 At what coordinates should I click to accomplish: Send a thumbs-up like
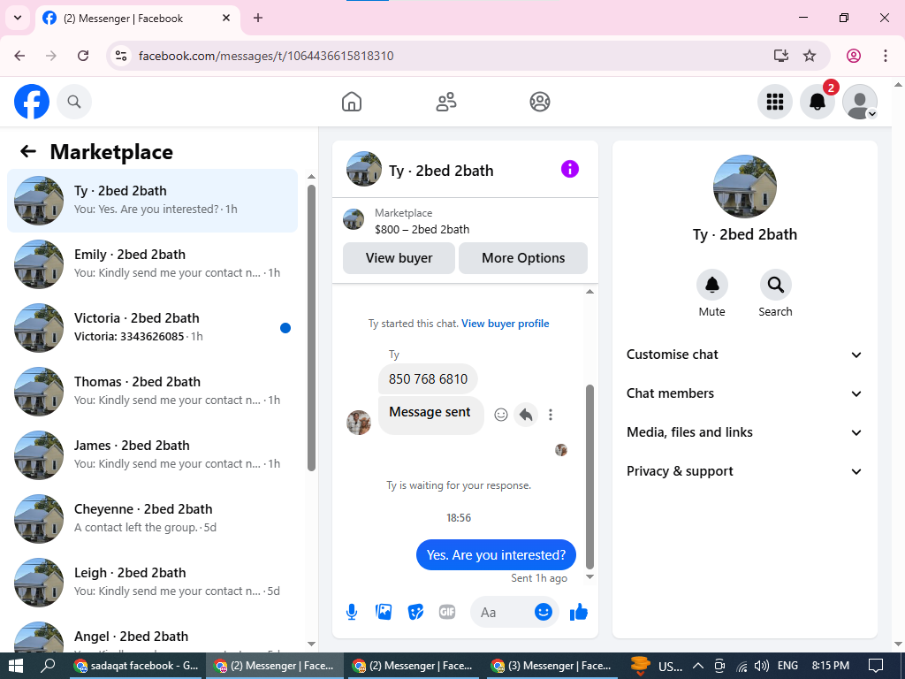coord(578,612)
